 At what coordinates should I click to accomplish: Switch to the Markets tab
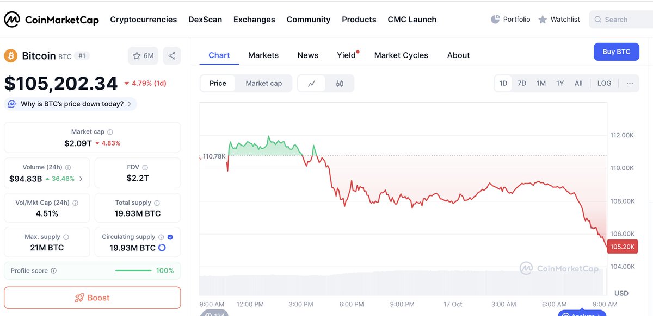pyautogui.click(x=263, y=55)
